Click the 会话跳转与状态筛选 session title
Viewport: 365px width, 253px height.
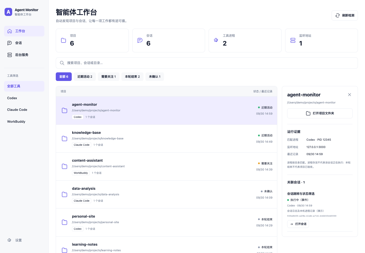301,194
